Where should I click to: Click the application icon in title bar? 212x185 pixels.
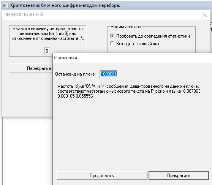point(6,5)
